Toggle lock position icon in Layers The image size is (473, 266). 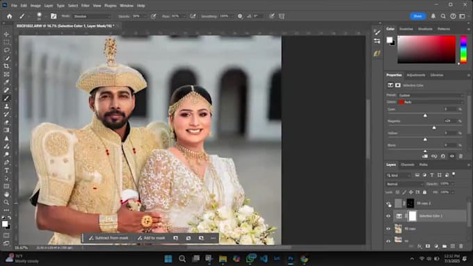point(411,192)
